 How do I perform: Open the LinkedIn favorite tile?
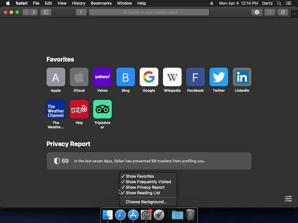[x=242, y=77]
